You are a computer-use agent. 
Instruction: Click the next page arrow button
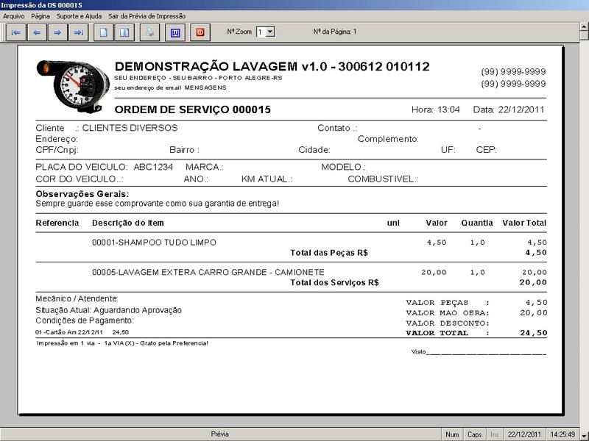coord(57,32)
